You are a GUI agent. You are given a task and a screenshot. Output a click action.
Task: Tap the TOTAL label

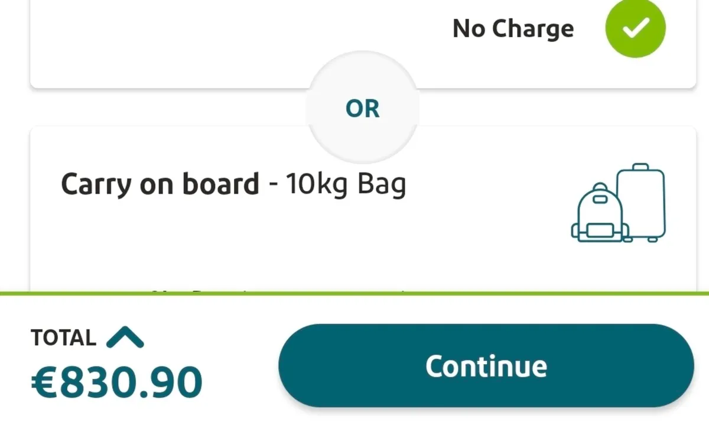(63, 338)
